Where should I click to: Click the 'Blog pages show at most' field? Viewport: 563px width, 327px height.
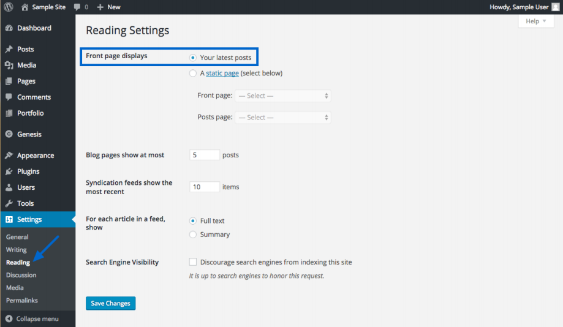[205, 155]
